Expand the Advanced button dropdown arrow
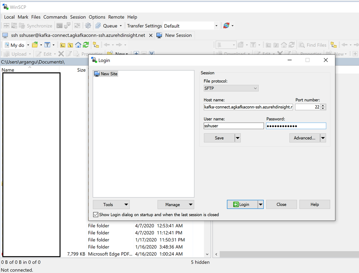The height and width of the screenshot is (273, 359). (323, 138)
